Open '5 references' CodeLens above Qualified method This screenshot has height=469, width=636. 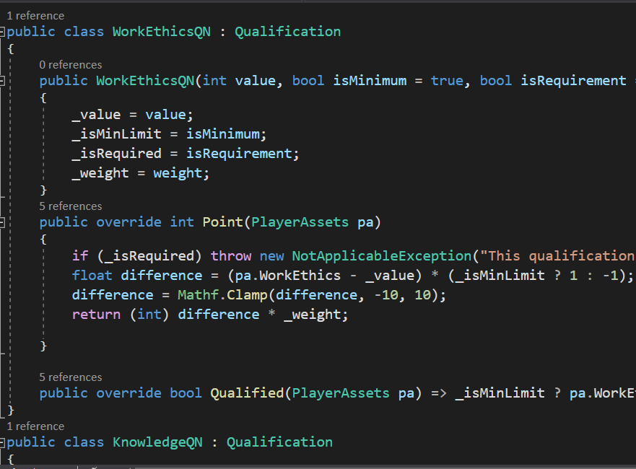coord(71,377)
